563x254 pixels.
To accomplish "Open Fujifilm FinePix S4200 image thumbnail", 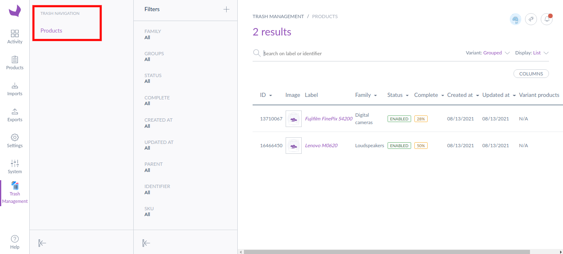I will coord(293,119).
